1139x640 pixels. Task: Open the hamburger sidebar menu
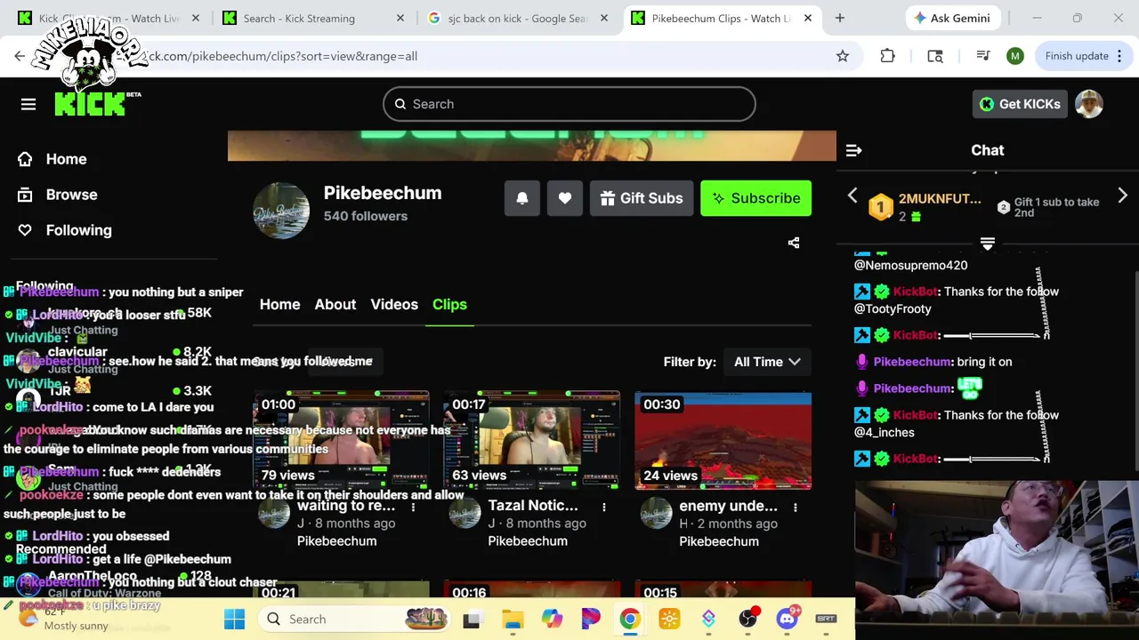point(28,104)
